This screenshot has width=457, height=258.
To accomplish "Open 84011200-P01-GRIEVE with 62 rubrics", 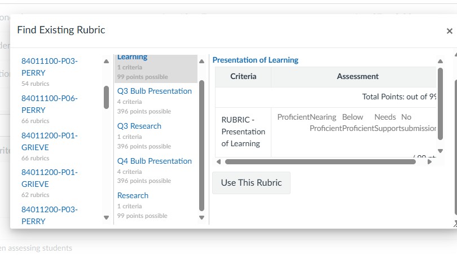I will [49, 178].
